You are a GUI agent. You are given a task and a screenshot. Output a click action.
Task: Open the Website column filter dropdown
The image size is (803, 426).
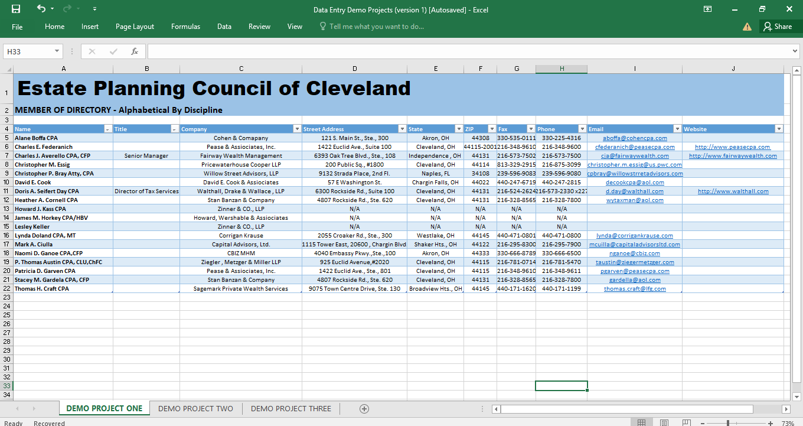(779, 129)
